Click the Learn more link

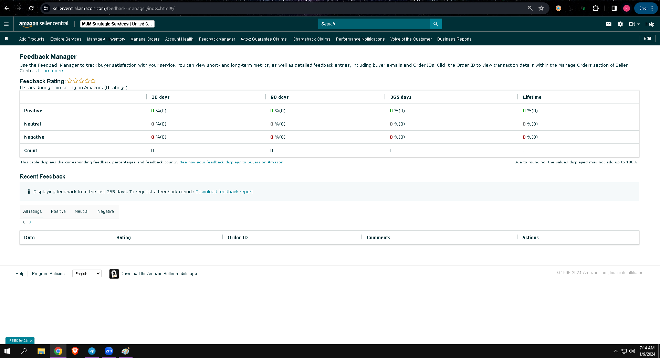point(51,71)
